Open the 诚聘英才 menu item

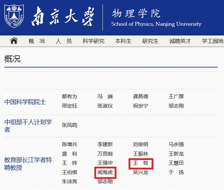[180, 41]
